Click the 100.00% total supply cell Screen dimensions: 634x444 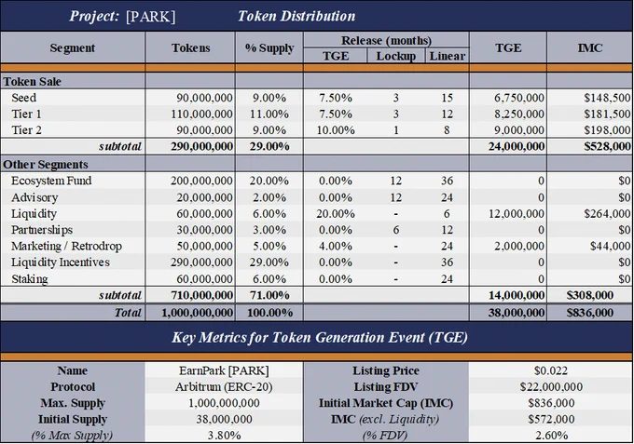tap(269, 313)
